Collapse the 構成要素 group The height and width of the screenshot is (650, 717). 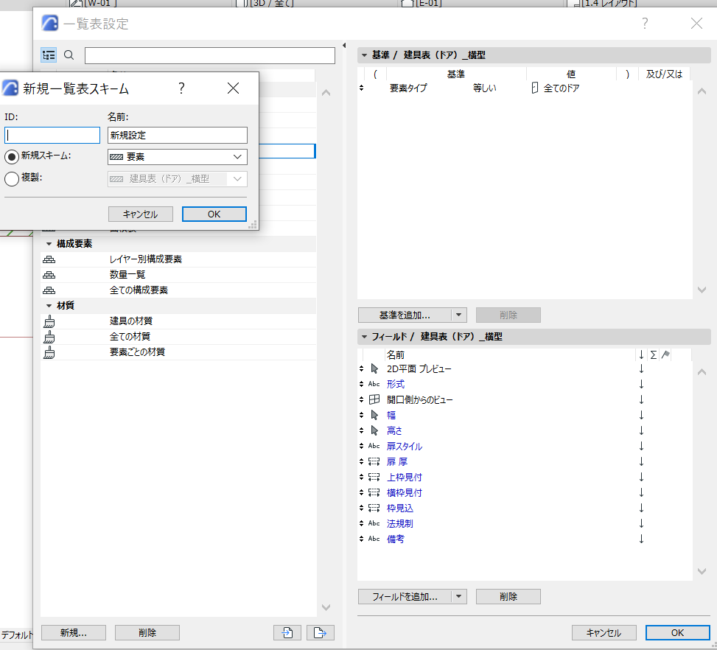(x=49, y=244)
